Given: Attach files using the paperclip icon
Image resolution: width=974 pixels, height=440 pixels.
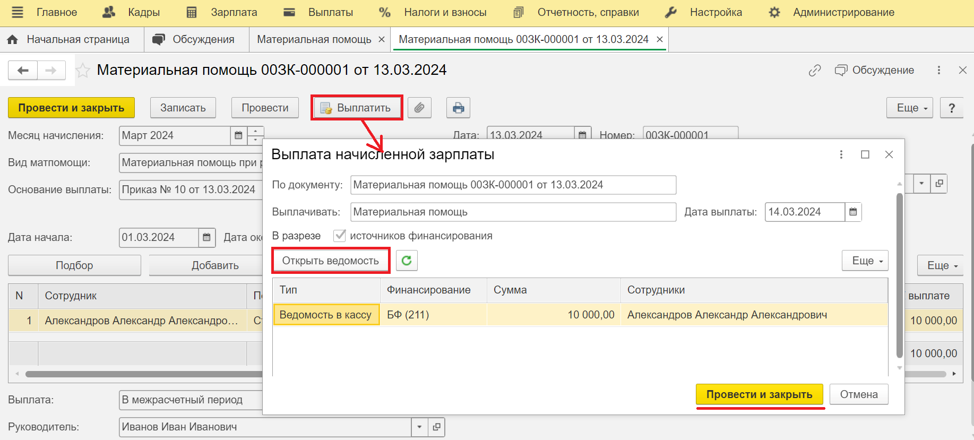Looking at the screenshot, I should pos(419,108).
